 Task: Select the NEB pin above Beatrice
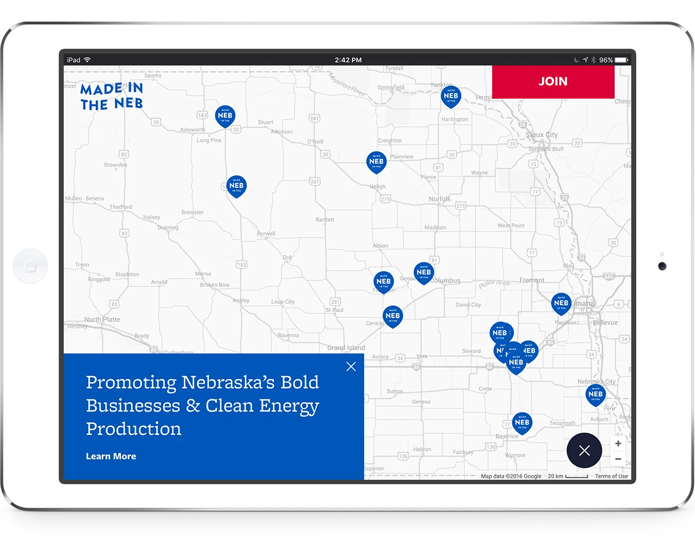tap(522, 423)
